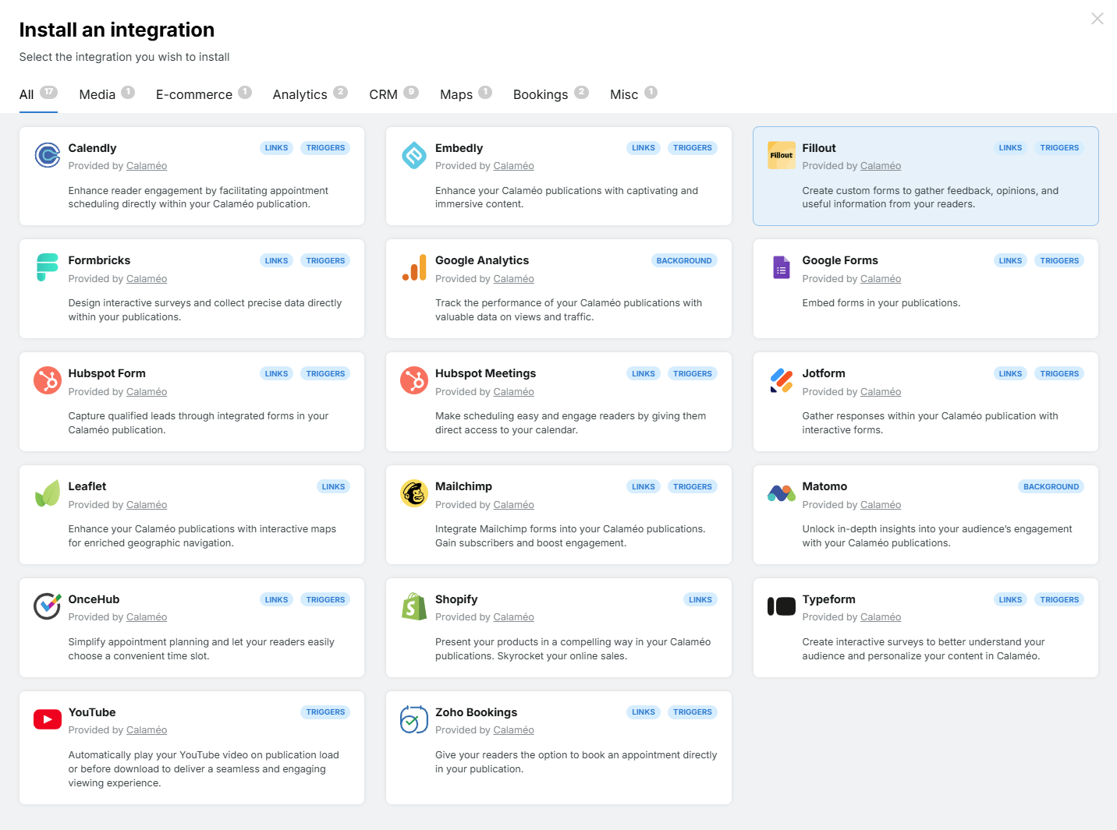Click the Formbricks description text
Screen dimensions: 1117x830
[205, 310]
